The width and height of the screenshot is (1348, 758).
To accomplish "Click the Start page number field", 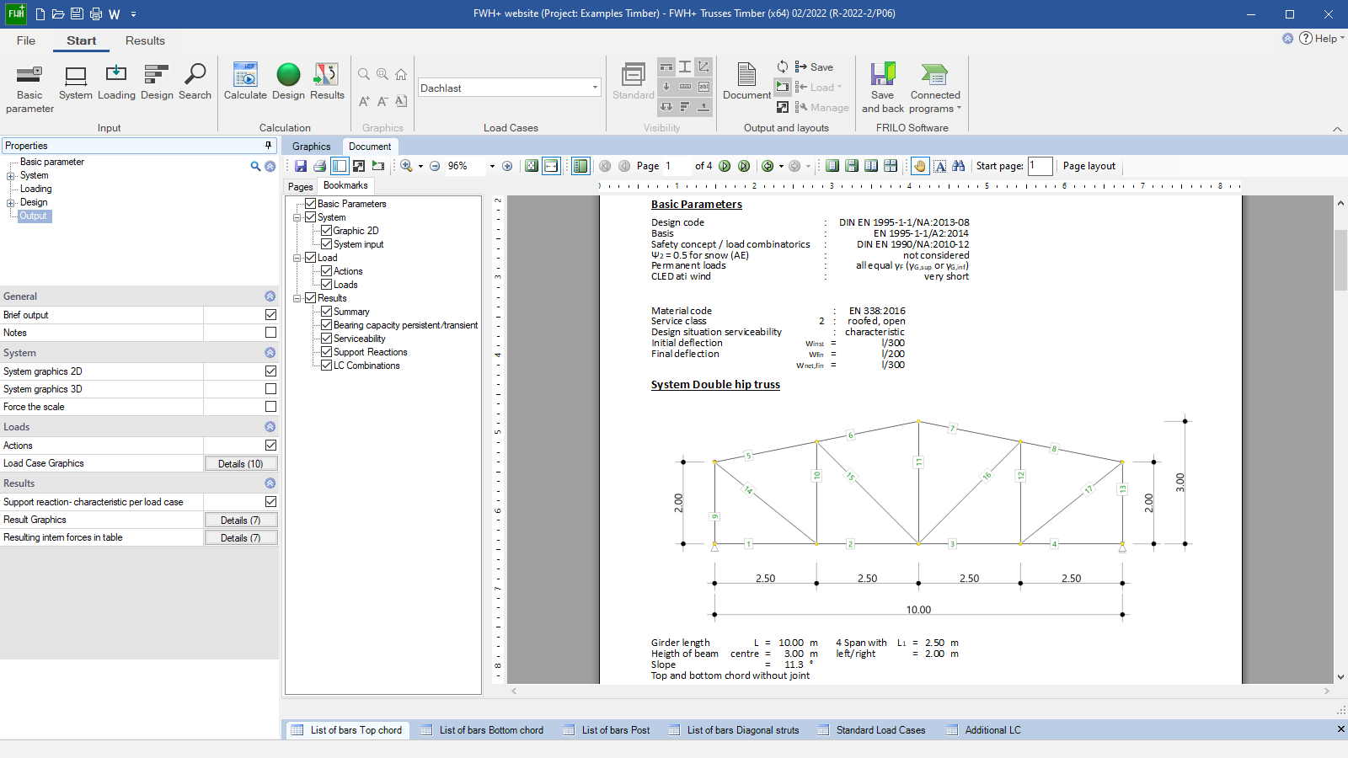I will click(1040, 166).
